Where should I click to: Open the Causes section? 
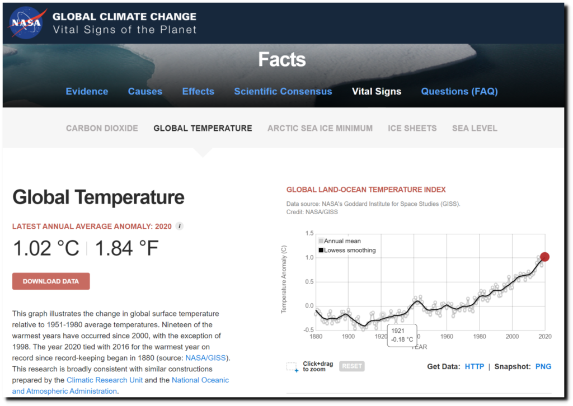[145, 91]
